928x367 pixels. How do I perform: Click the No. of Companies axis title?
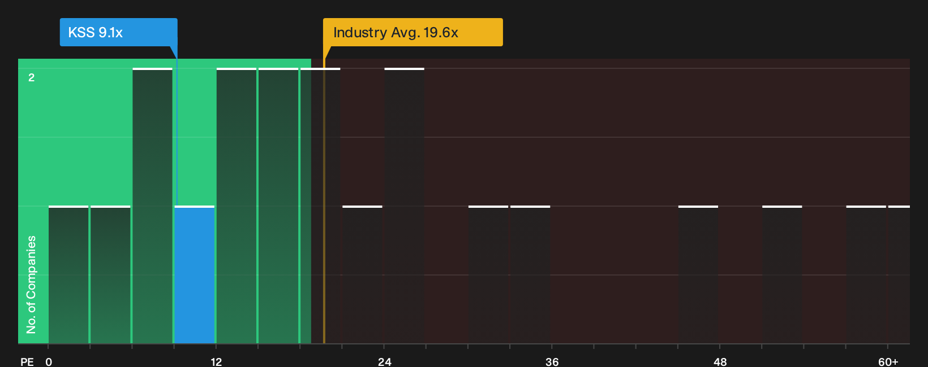coord(31,284)
